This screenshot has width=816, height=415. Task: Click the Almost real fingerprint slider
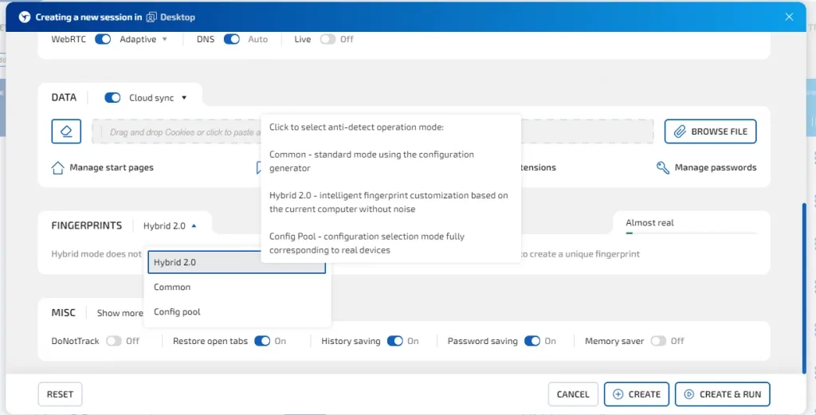pos(690,233)
